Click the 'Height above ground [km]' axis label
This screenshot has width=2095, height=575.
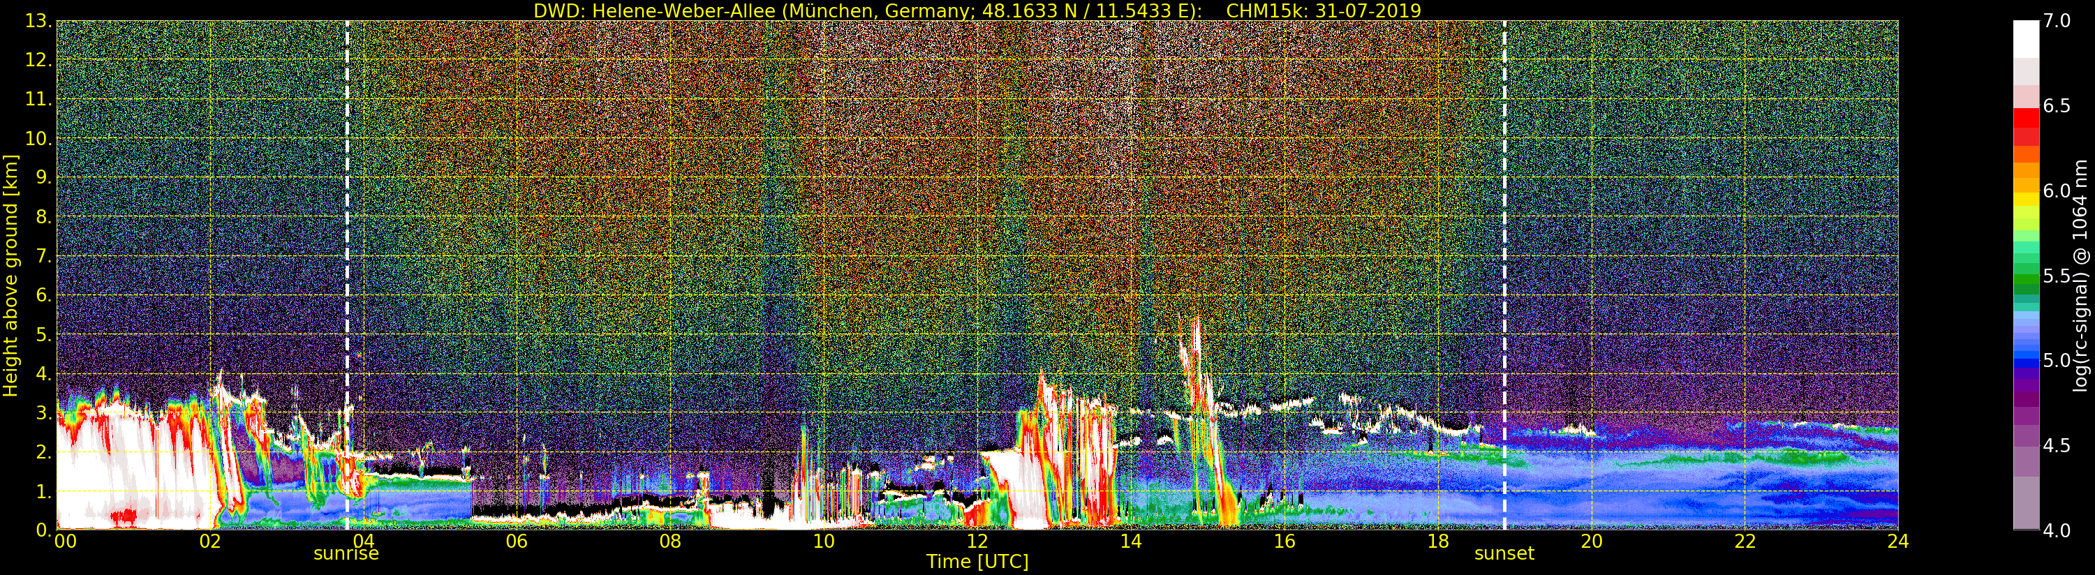[x=10, y=276]
